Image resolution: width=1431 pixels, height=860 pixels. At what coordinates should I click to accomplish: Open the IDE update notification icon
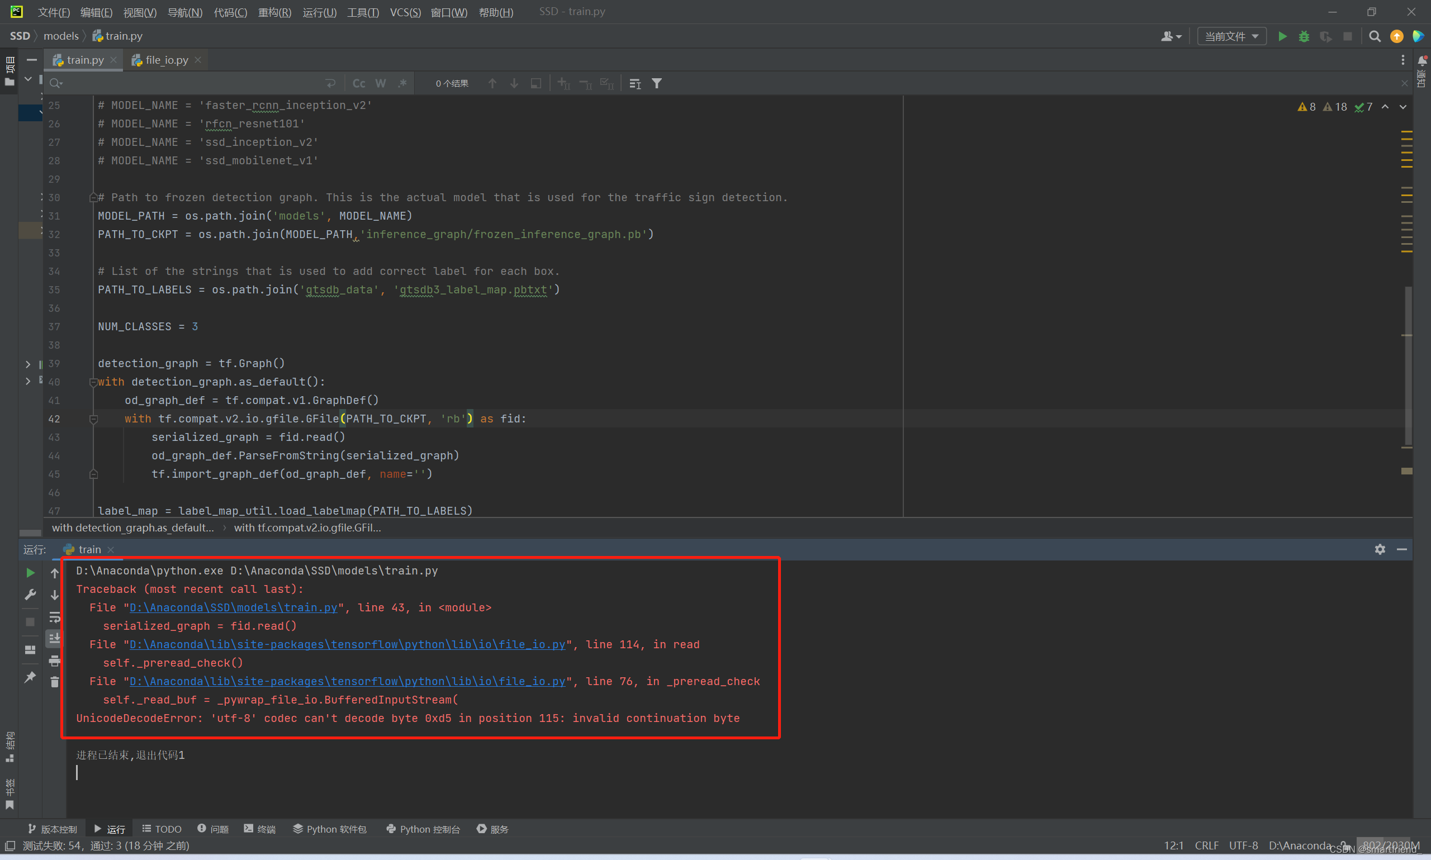coord(1397,36)
